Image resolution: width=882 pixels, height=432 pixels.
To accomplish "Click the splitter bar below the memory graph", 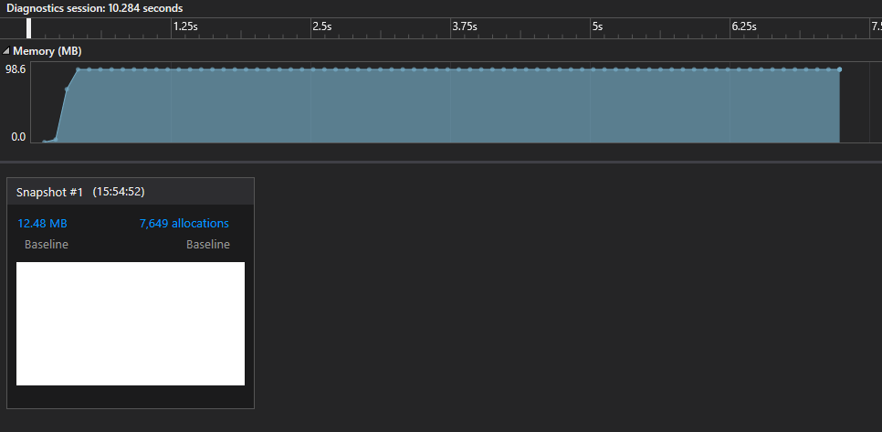I will pos(441,162).
